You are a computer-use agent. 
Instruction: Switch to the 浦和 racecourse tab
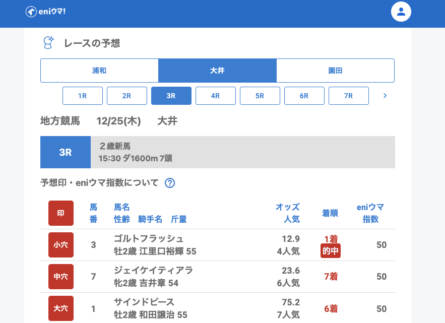pyautogui.click(x=99, y=71)
